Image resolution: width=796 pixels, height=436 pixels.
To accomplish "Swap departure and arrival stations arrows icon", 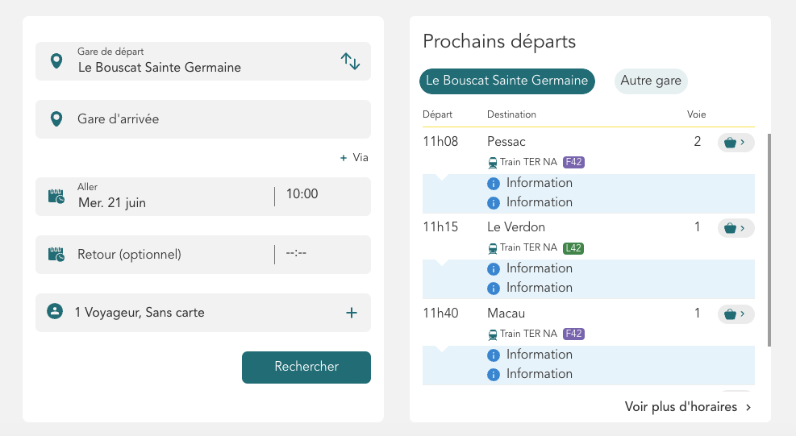I will tap(350, 61).
